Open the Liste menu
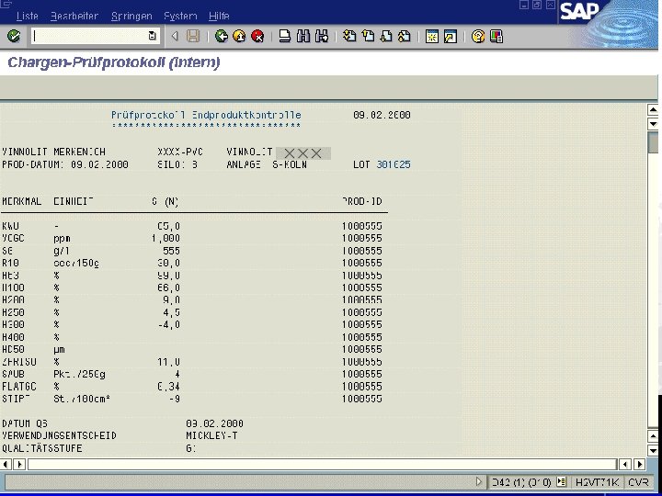The height and width of the screenshot is (496, 662). [x=28, y=16]
